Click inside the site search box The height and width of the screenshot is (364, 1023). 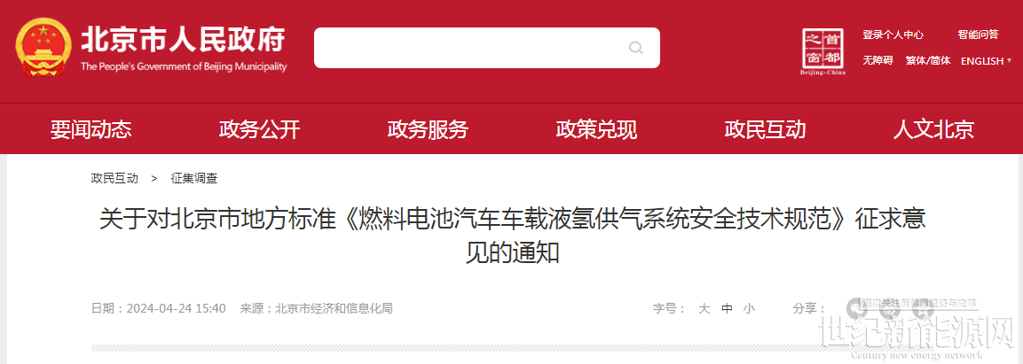click(x=487, y=48)
